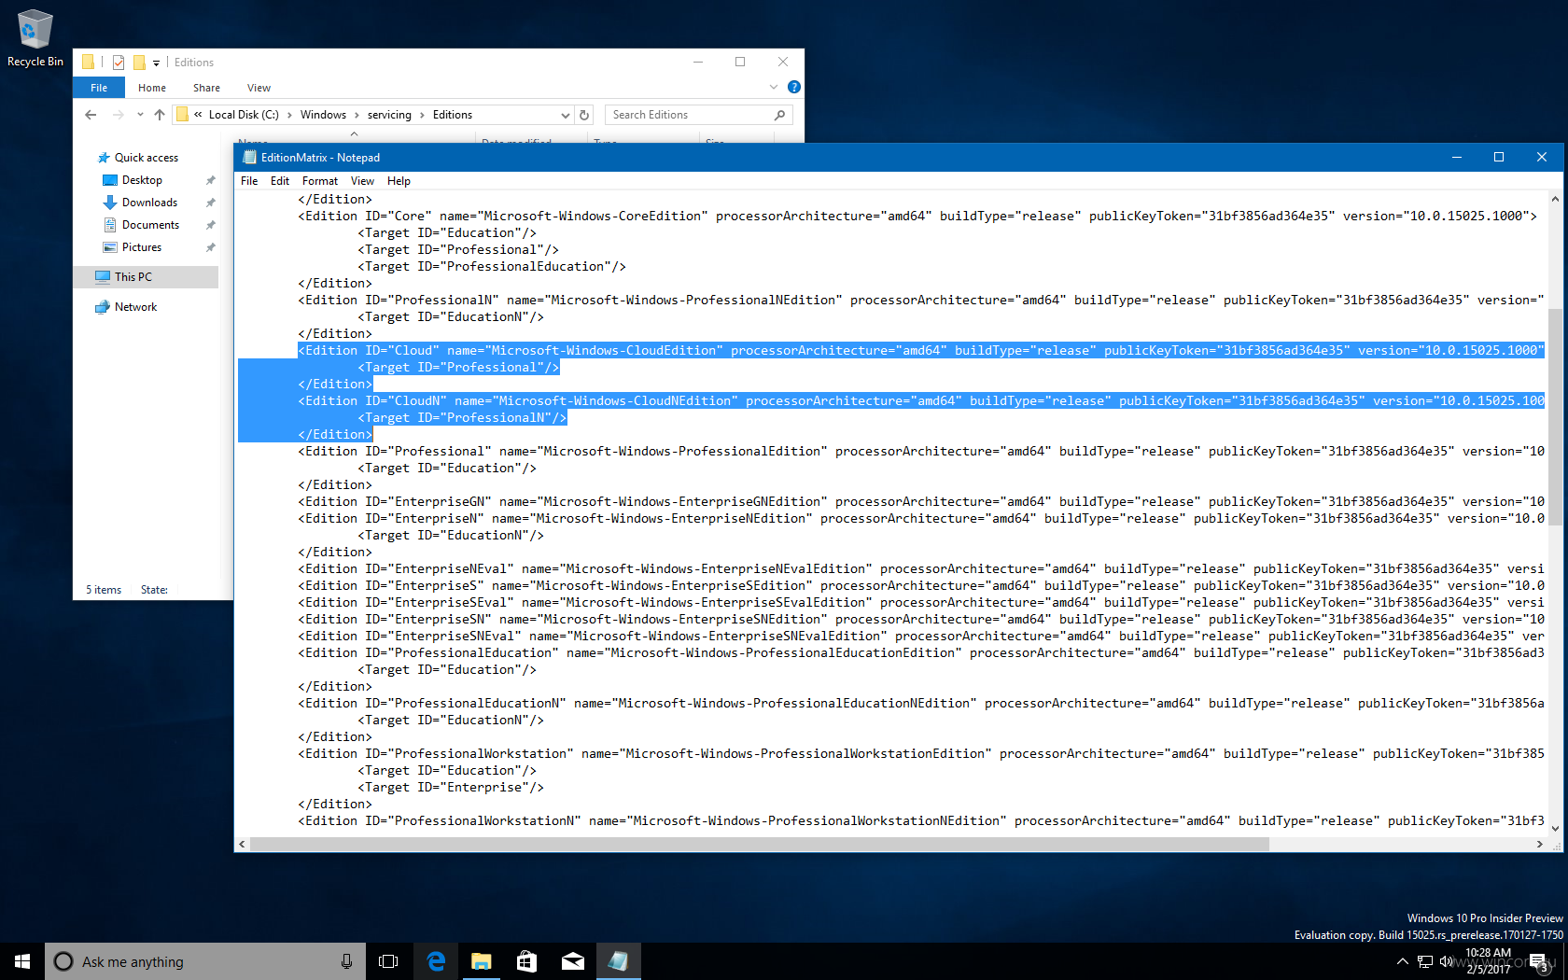Switch to the Share ribbon tab
This screenshot has width=1568, height=980.
[206, 88]
